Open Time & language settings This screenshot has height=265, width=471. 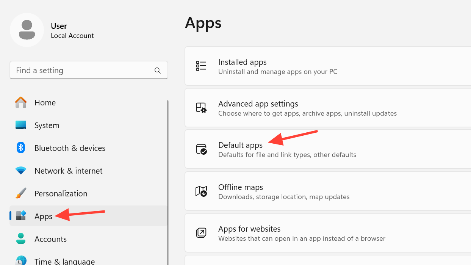pyautogui.click(x=64, y=261)
